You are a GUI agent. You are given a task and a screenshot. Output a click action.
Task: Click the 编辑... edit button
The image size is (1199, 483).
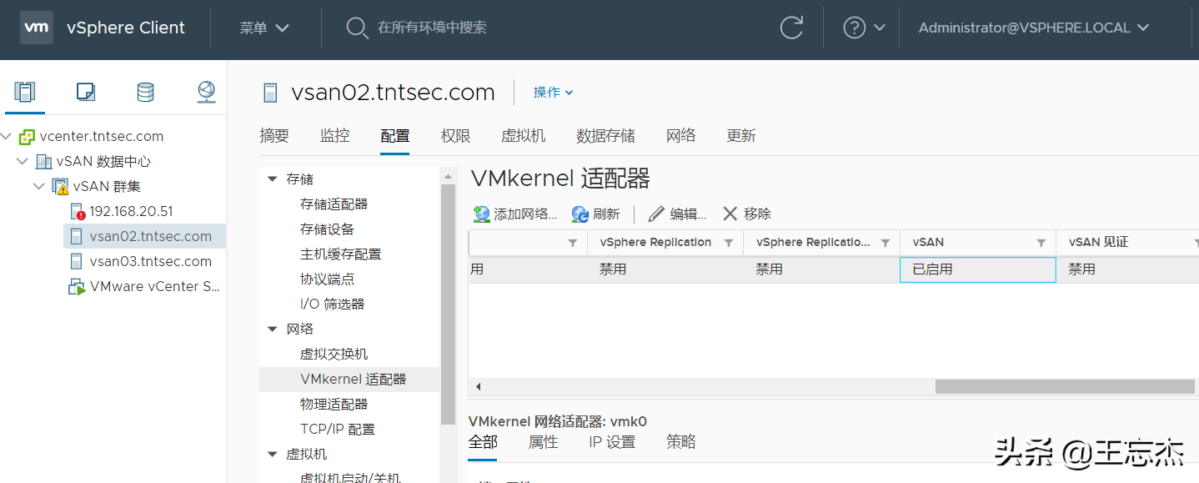pyautogui.click(x=677, y=214)
